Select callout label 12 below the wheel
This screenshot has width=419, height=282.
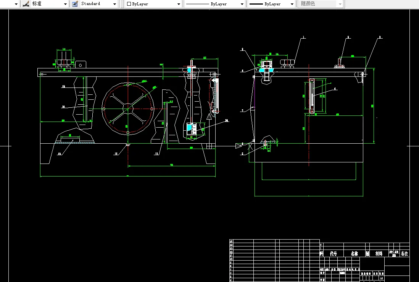pyautogui.click(x=116, y=154)
